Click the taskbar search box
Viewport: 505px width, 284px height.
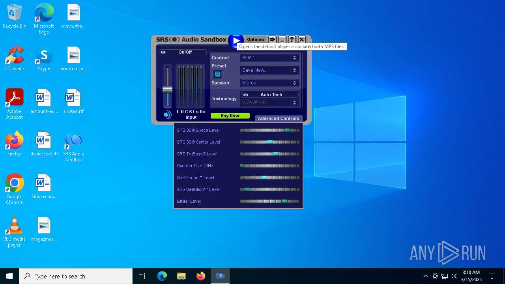[x=76, y=276]
